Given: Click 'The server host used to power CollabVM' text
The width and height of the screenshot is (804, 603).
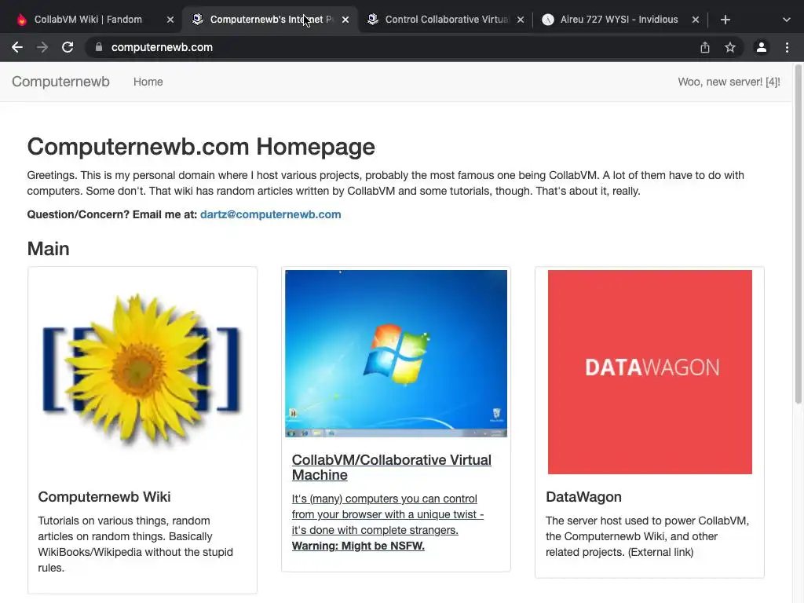Looking at the screenshot, I should click(x=647, y=536).
